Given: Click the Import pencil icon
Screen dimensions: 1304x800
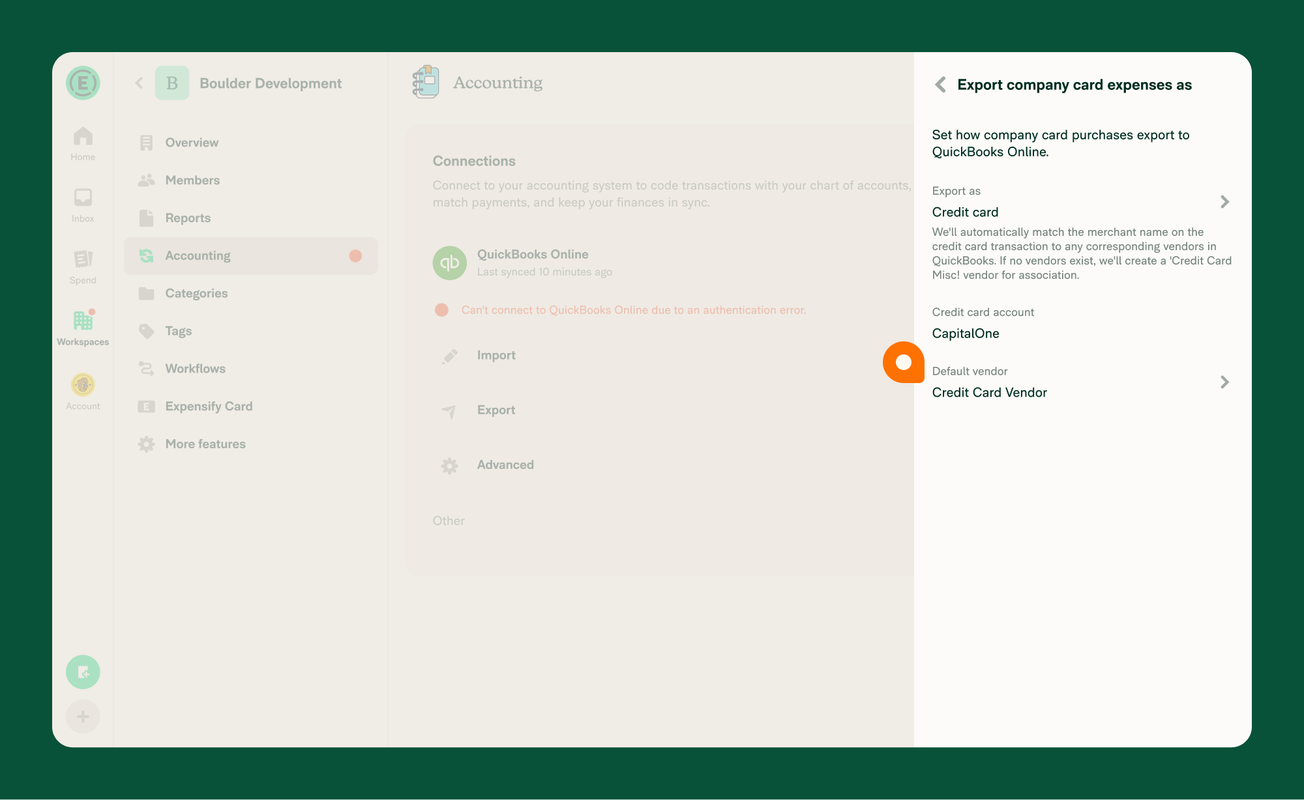Looking at the screenshot, I should click(449, 356).
